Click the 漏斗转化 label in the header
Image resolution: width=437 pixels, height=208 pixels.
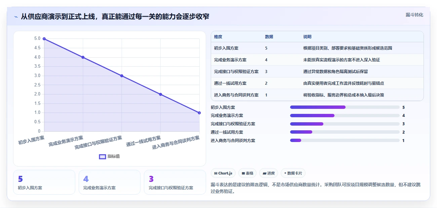pos(414,15)
